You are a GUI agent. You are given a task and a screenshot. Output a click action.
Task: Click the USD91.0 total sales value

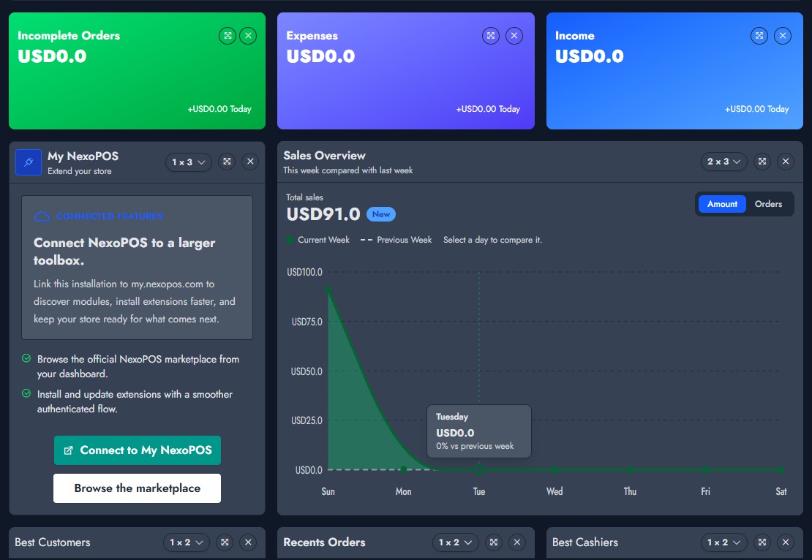323,214
